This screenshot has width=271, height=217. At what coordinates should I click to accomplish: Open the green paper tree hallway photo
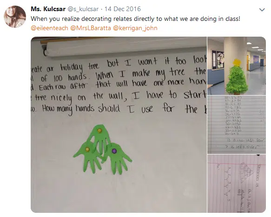point(237,66)
